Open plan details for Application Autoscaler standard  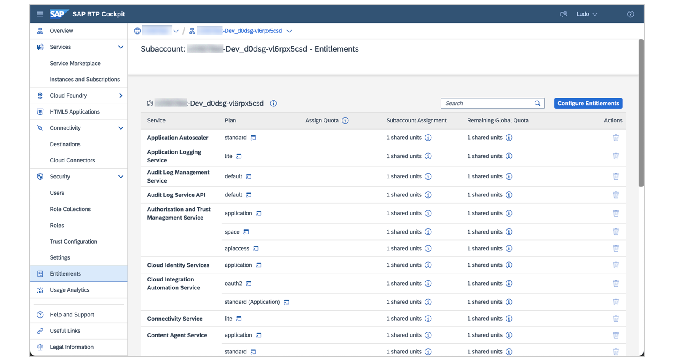pos(253,138)
